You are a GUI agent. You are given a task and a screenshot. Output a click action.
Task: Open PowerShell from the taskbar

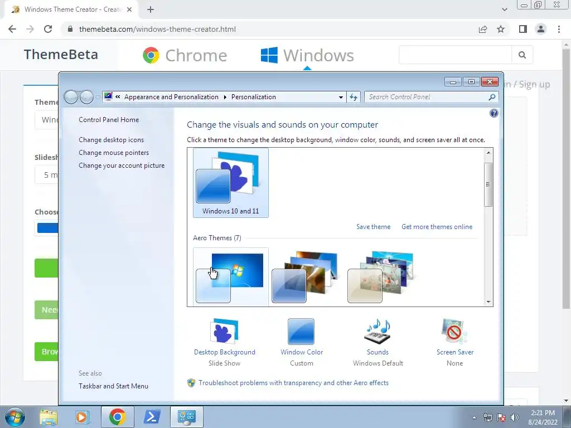click(x=152, y=417)
